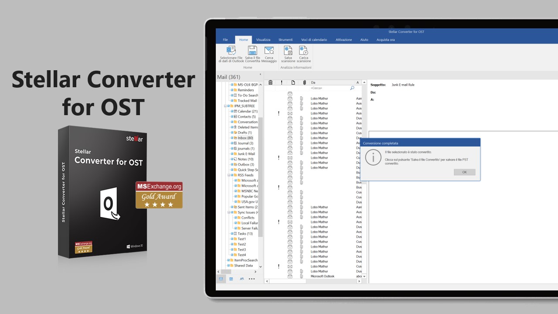Toggle the Shared Data checkbox
Viewport: 558px width, 314px height.
point(229,266)
